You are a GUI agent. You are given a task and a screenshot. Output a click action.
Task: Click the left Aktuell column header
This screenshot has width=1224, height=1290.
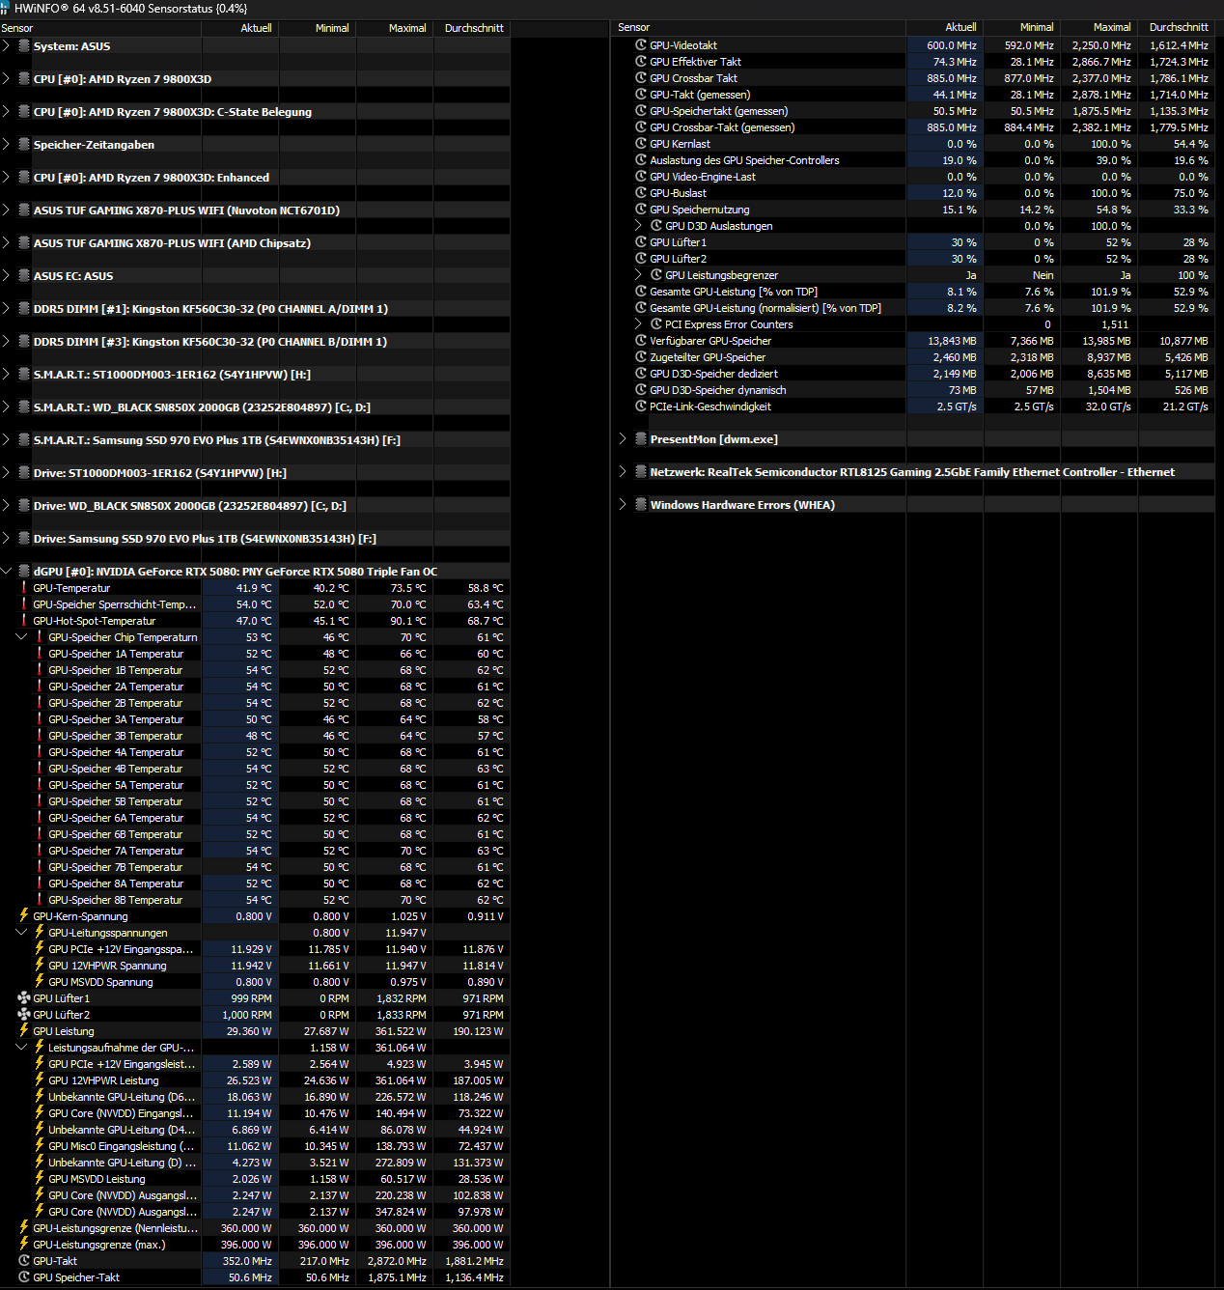(x=240, y=28)
